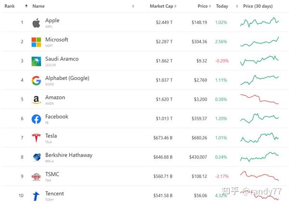Sort table by Name column
The image size is (289, 204).
39,6
